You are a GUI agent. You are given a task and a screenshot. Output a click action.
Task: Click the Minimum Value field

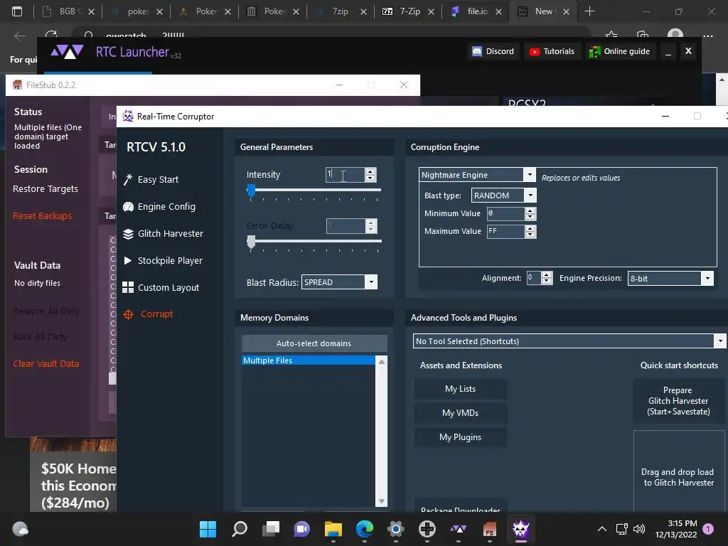tap(505, 213)
